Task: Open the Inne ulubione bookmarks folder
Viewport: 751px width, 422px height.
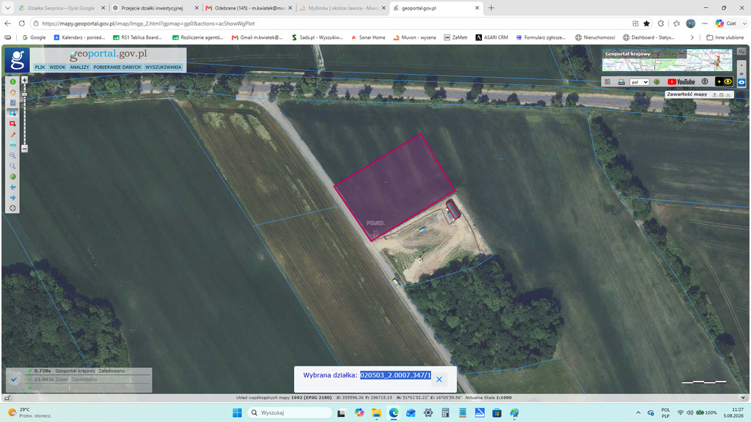Action: [x=725, y=37]
